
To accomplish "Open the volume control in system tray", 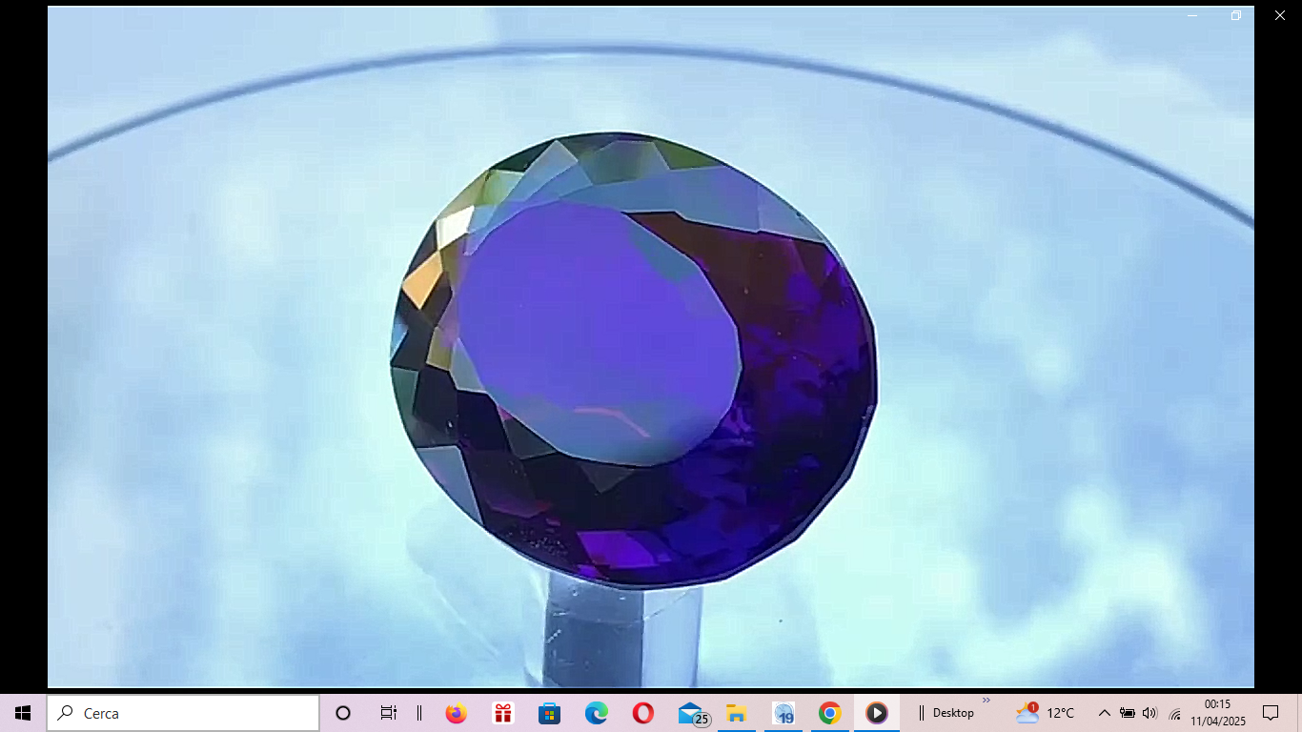I will click(x=1149, y=713).
